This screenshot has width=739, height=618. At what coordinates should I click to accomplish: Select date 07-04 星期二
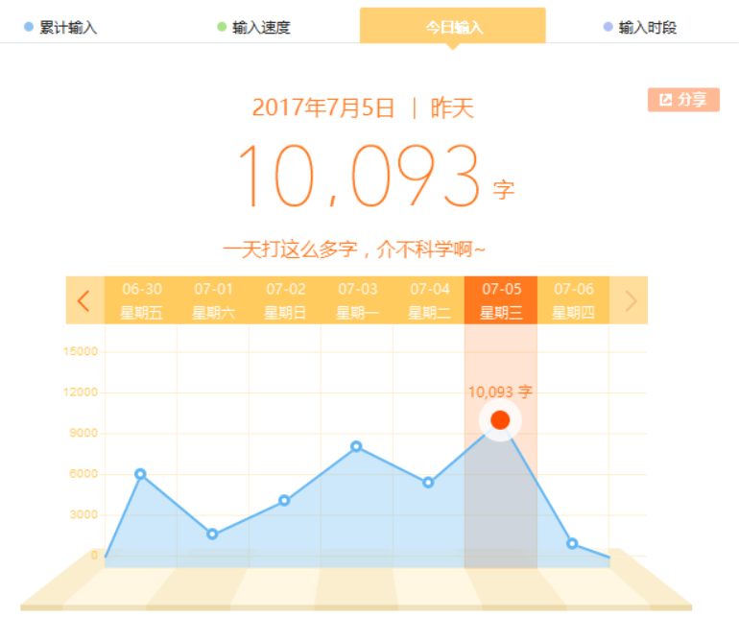[429, 300]
